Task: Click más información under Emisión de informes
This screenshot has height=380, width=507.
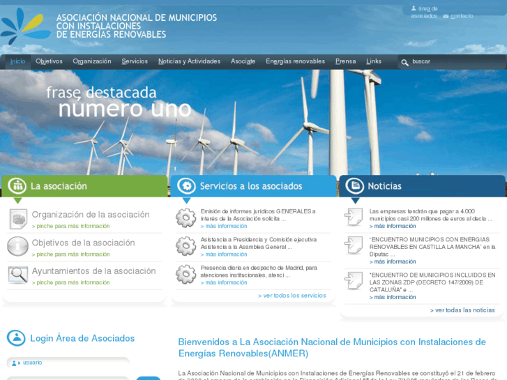Action: (x=224, y=226)
